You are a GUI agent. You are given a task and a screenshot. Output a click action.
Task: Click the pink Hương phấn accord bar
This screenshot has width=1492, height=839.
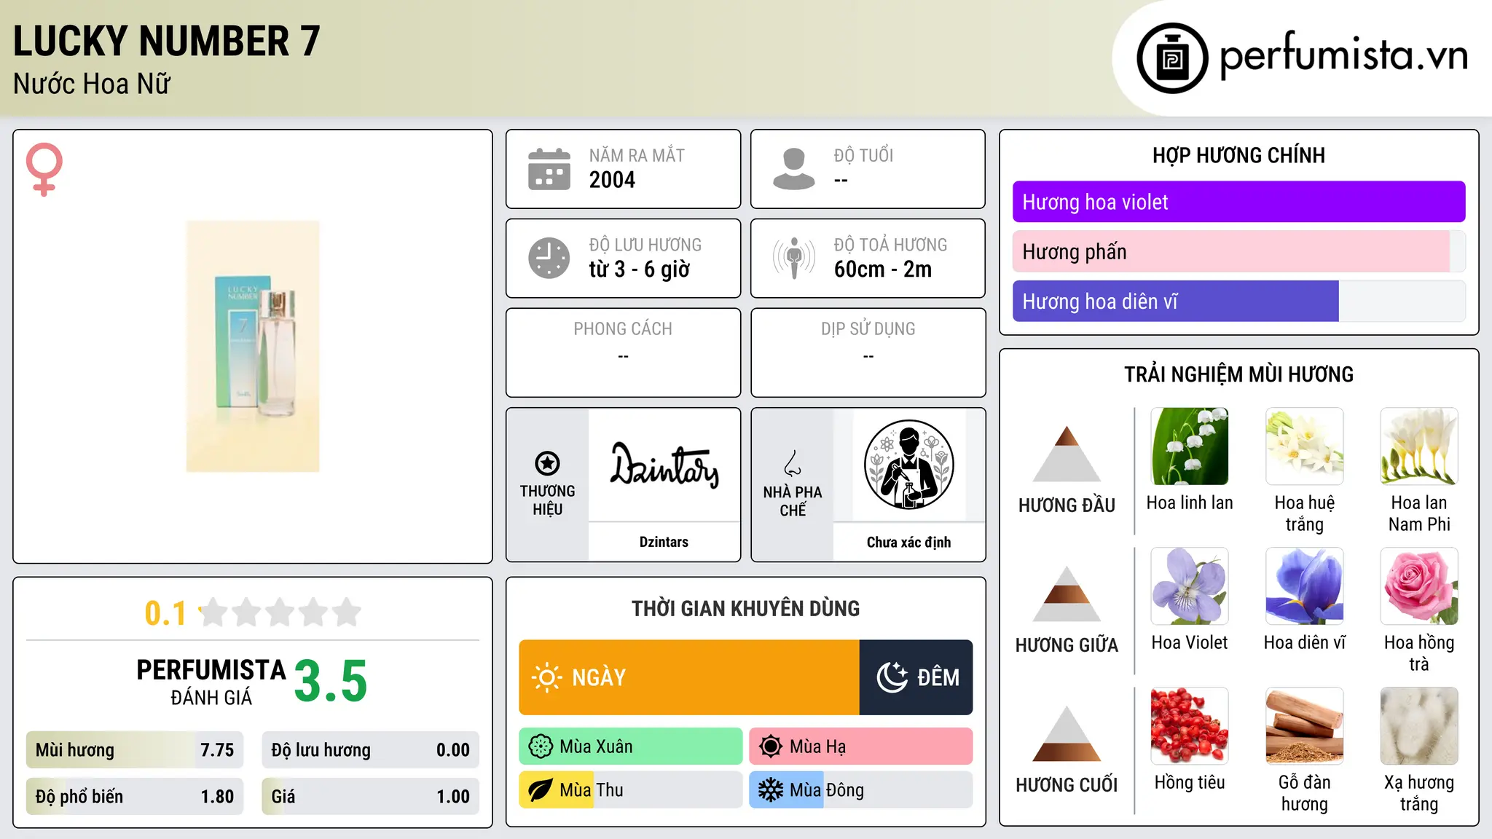tap(1238, 251)
